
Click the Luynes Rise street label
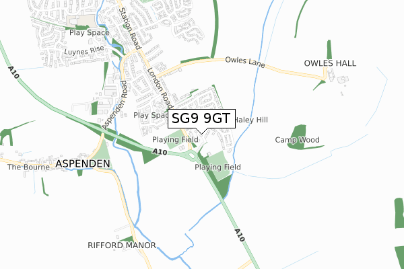(x=84, y=50)
